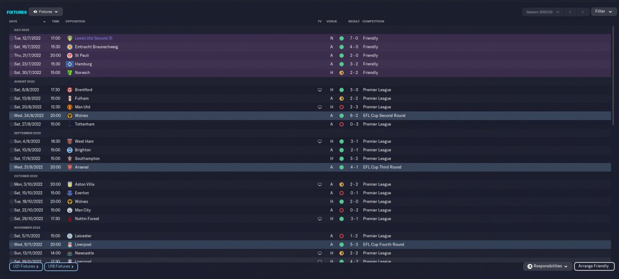
Task: Click the Arrange Friendly button
Action: tap(594, 266)
